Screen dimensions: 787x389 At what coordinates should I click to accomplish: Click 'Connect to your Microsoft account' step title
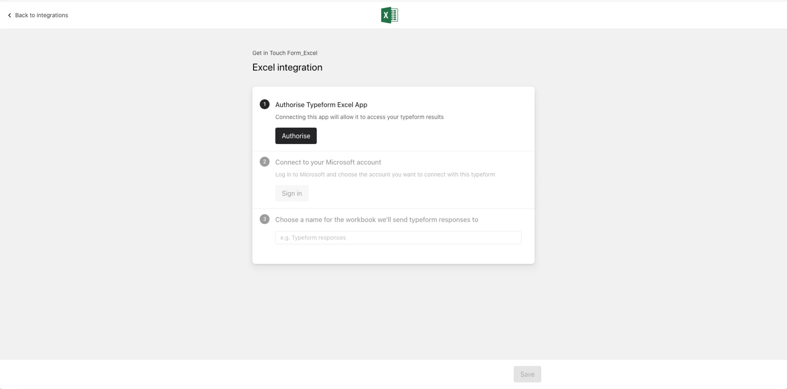pos(328,162)
